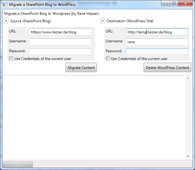Minimize the migration window
This screenshot has width=195, height=170.
click(166, 3)
